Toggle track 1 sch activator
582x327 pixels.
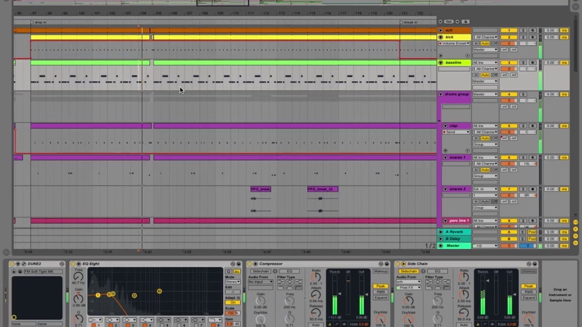pyautogui.click(x=509, y=30)
